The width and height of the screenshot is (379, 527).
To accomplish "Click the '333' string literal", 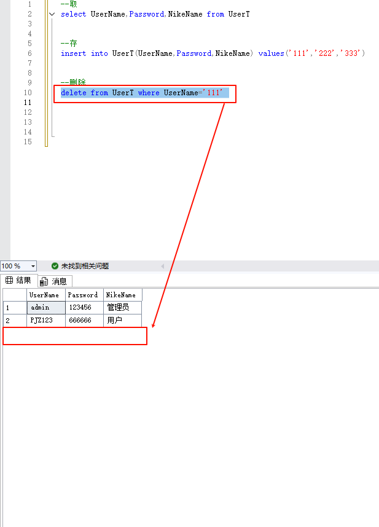I will [350, 53].
